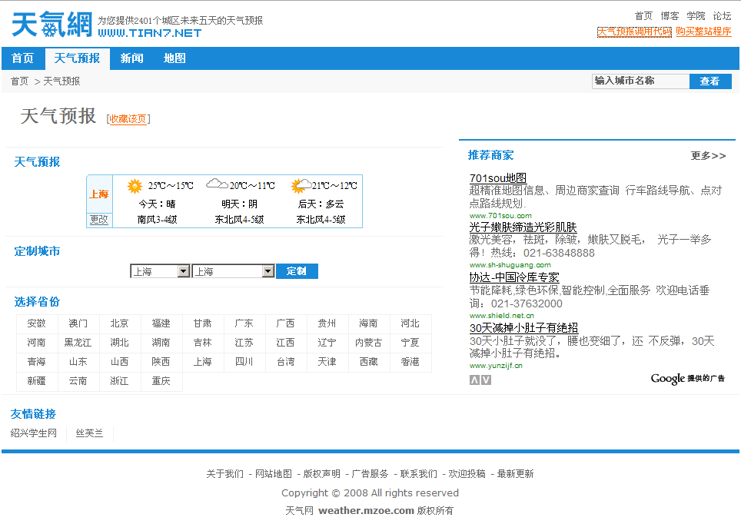Screen dimensions: 741x524
Task: Click footer link 关于我们
Action: [225, 474]
